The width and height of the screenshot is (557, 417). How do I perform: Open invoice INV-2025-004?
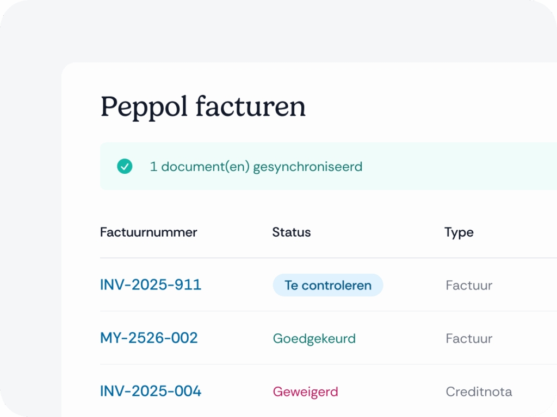[151, 391]
